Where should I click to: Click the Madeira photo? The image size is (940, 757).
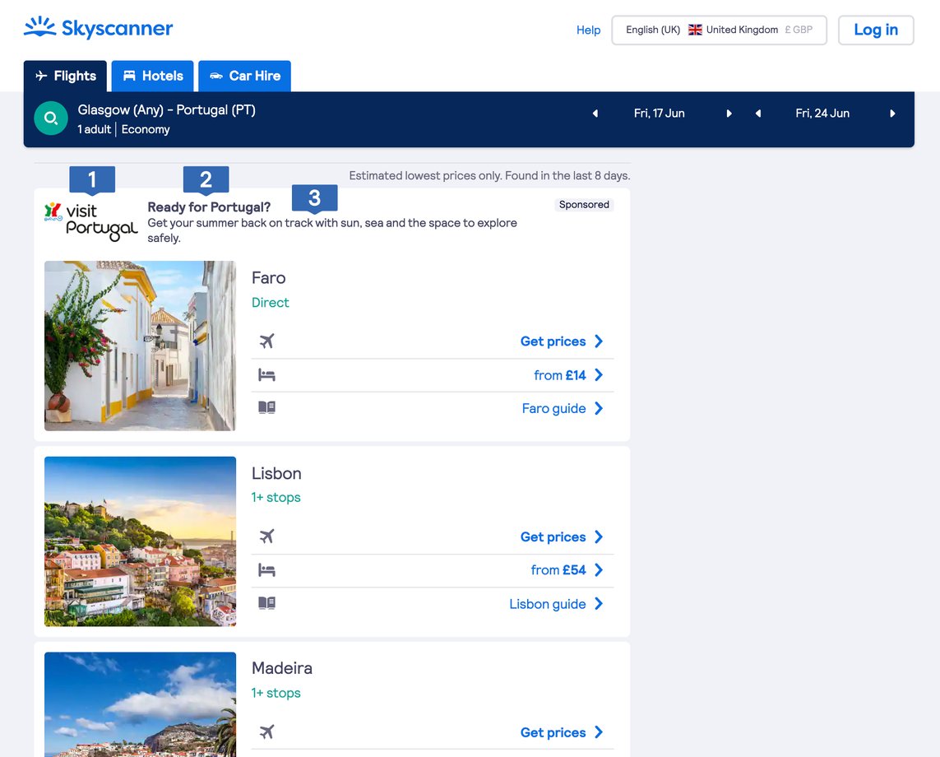tap(141, 704)
